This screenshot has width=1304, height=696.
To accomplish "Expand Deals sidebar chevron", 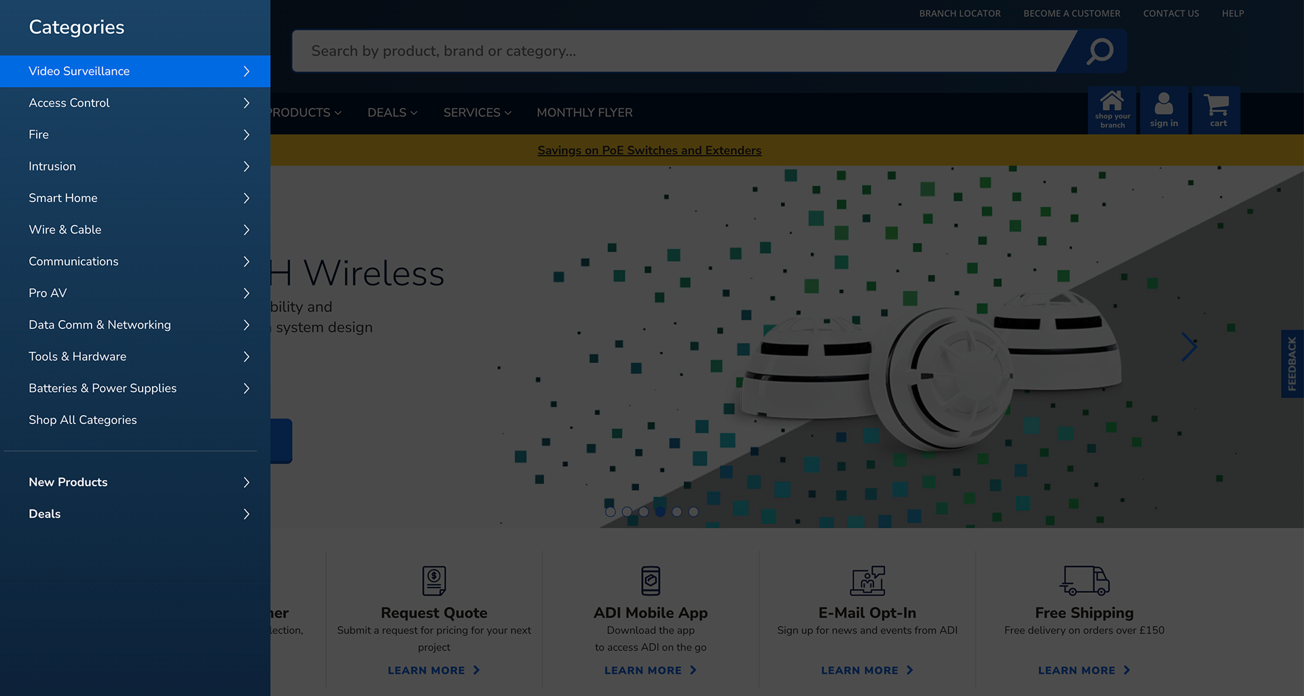I will pyautogui.click(x=247, y=514).
